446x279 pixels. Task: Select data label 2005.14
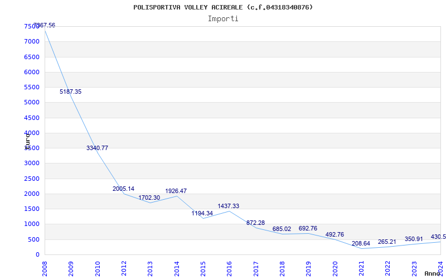click(123, 189)
